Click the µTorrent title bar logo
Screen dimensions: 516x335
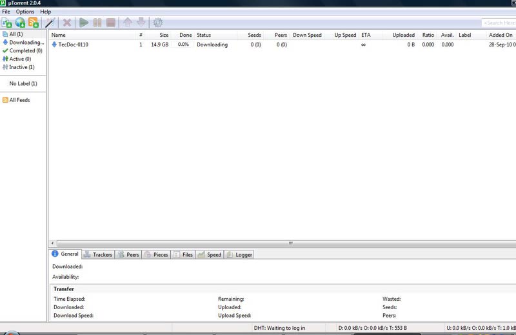click(x=3, y=3)
